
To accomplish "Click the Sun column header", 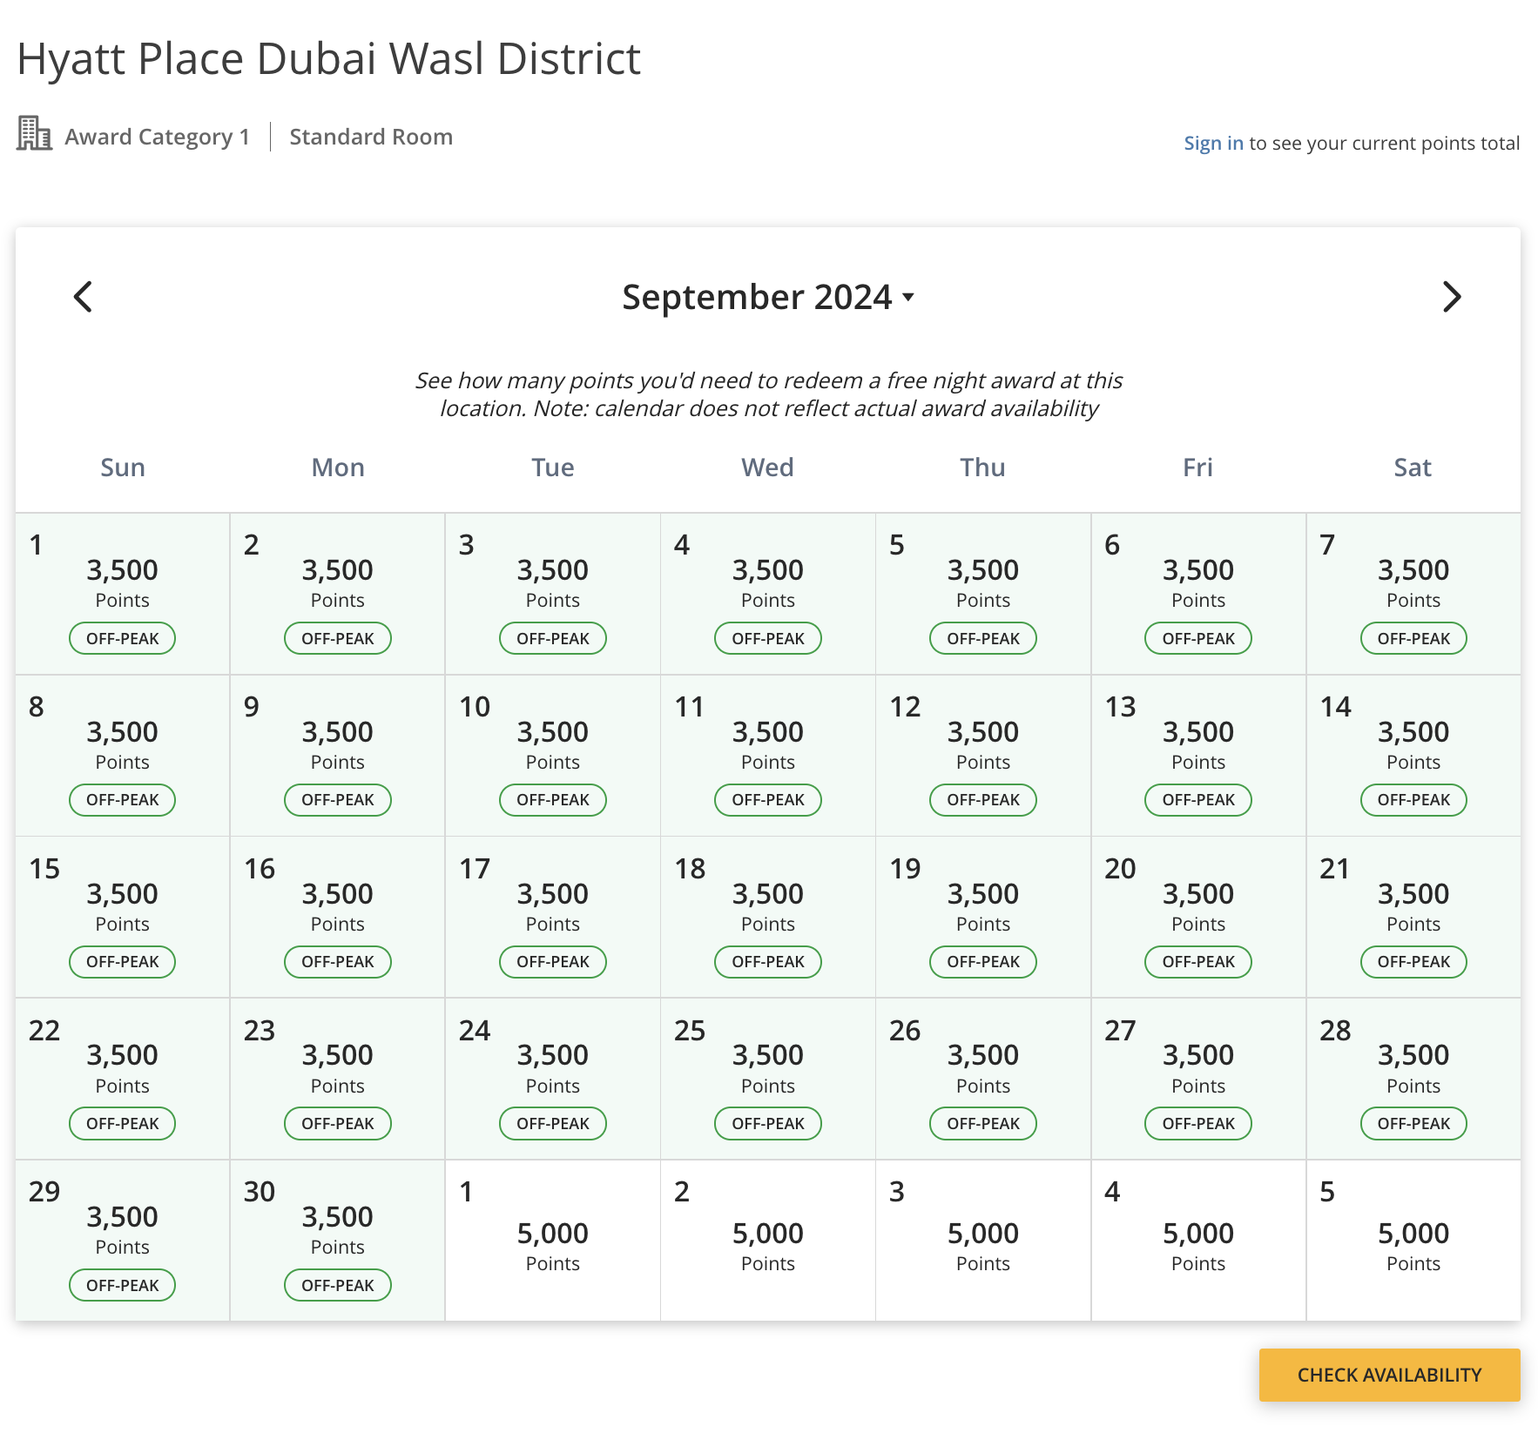I will click(123, 468).
